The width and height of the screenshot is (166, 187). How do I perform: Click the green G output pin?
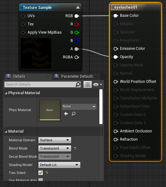point(77,32)
